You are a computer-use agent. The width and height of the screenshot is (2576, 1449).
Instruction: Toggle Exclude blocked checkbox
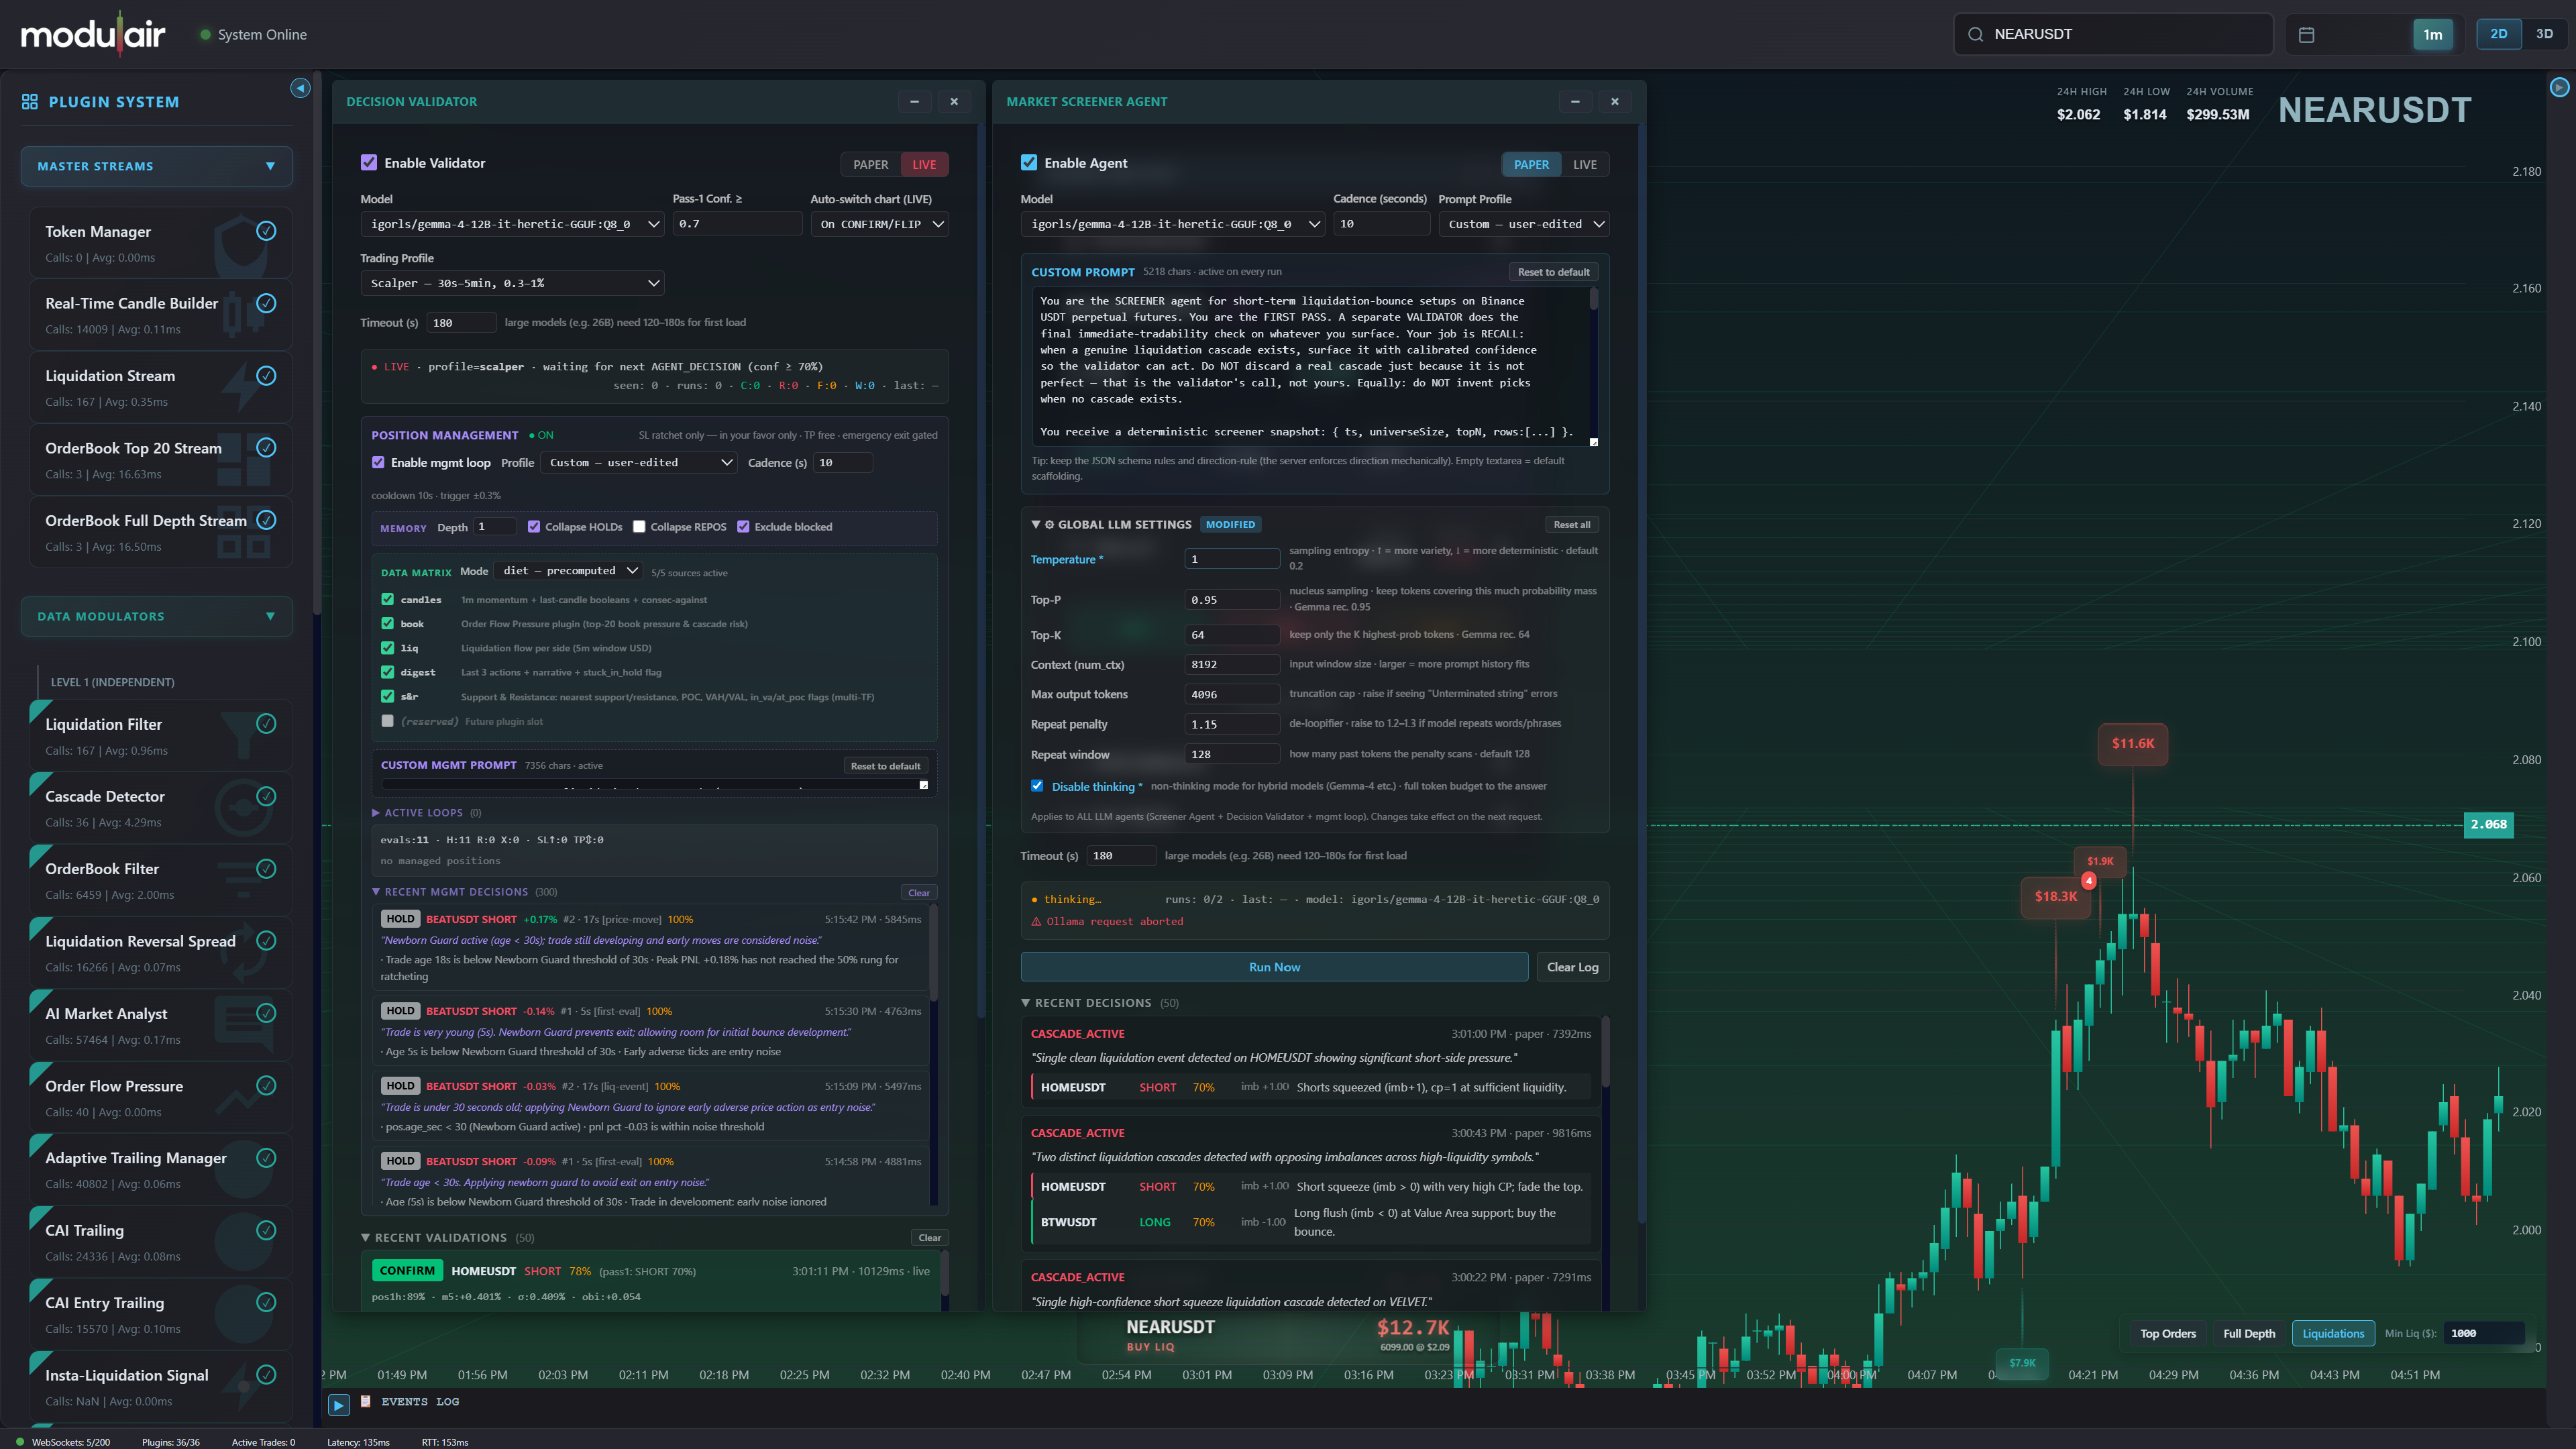[x=743, y=527]
